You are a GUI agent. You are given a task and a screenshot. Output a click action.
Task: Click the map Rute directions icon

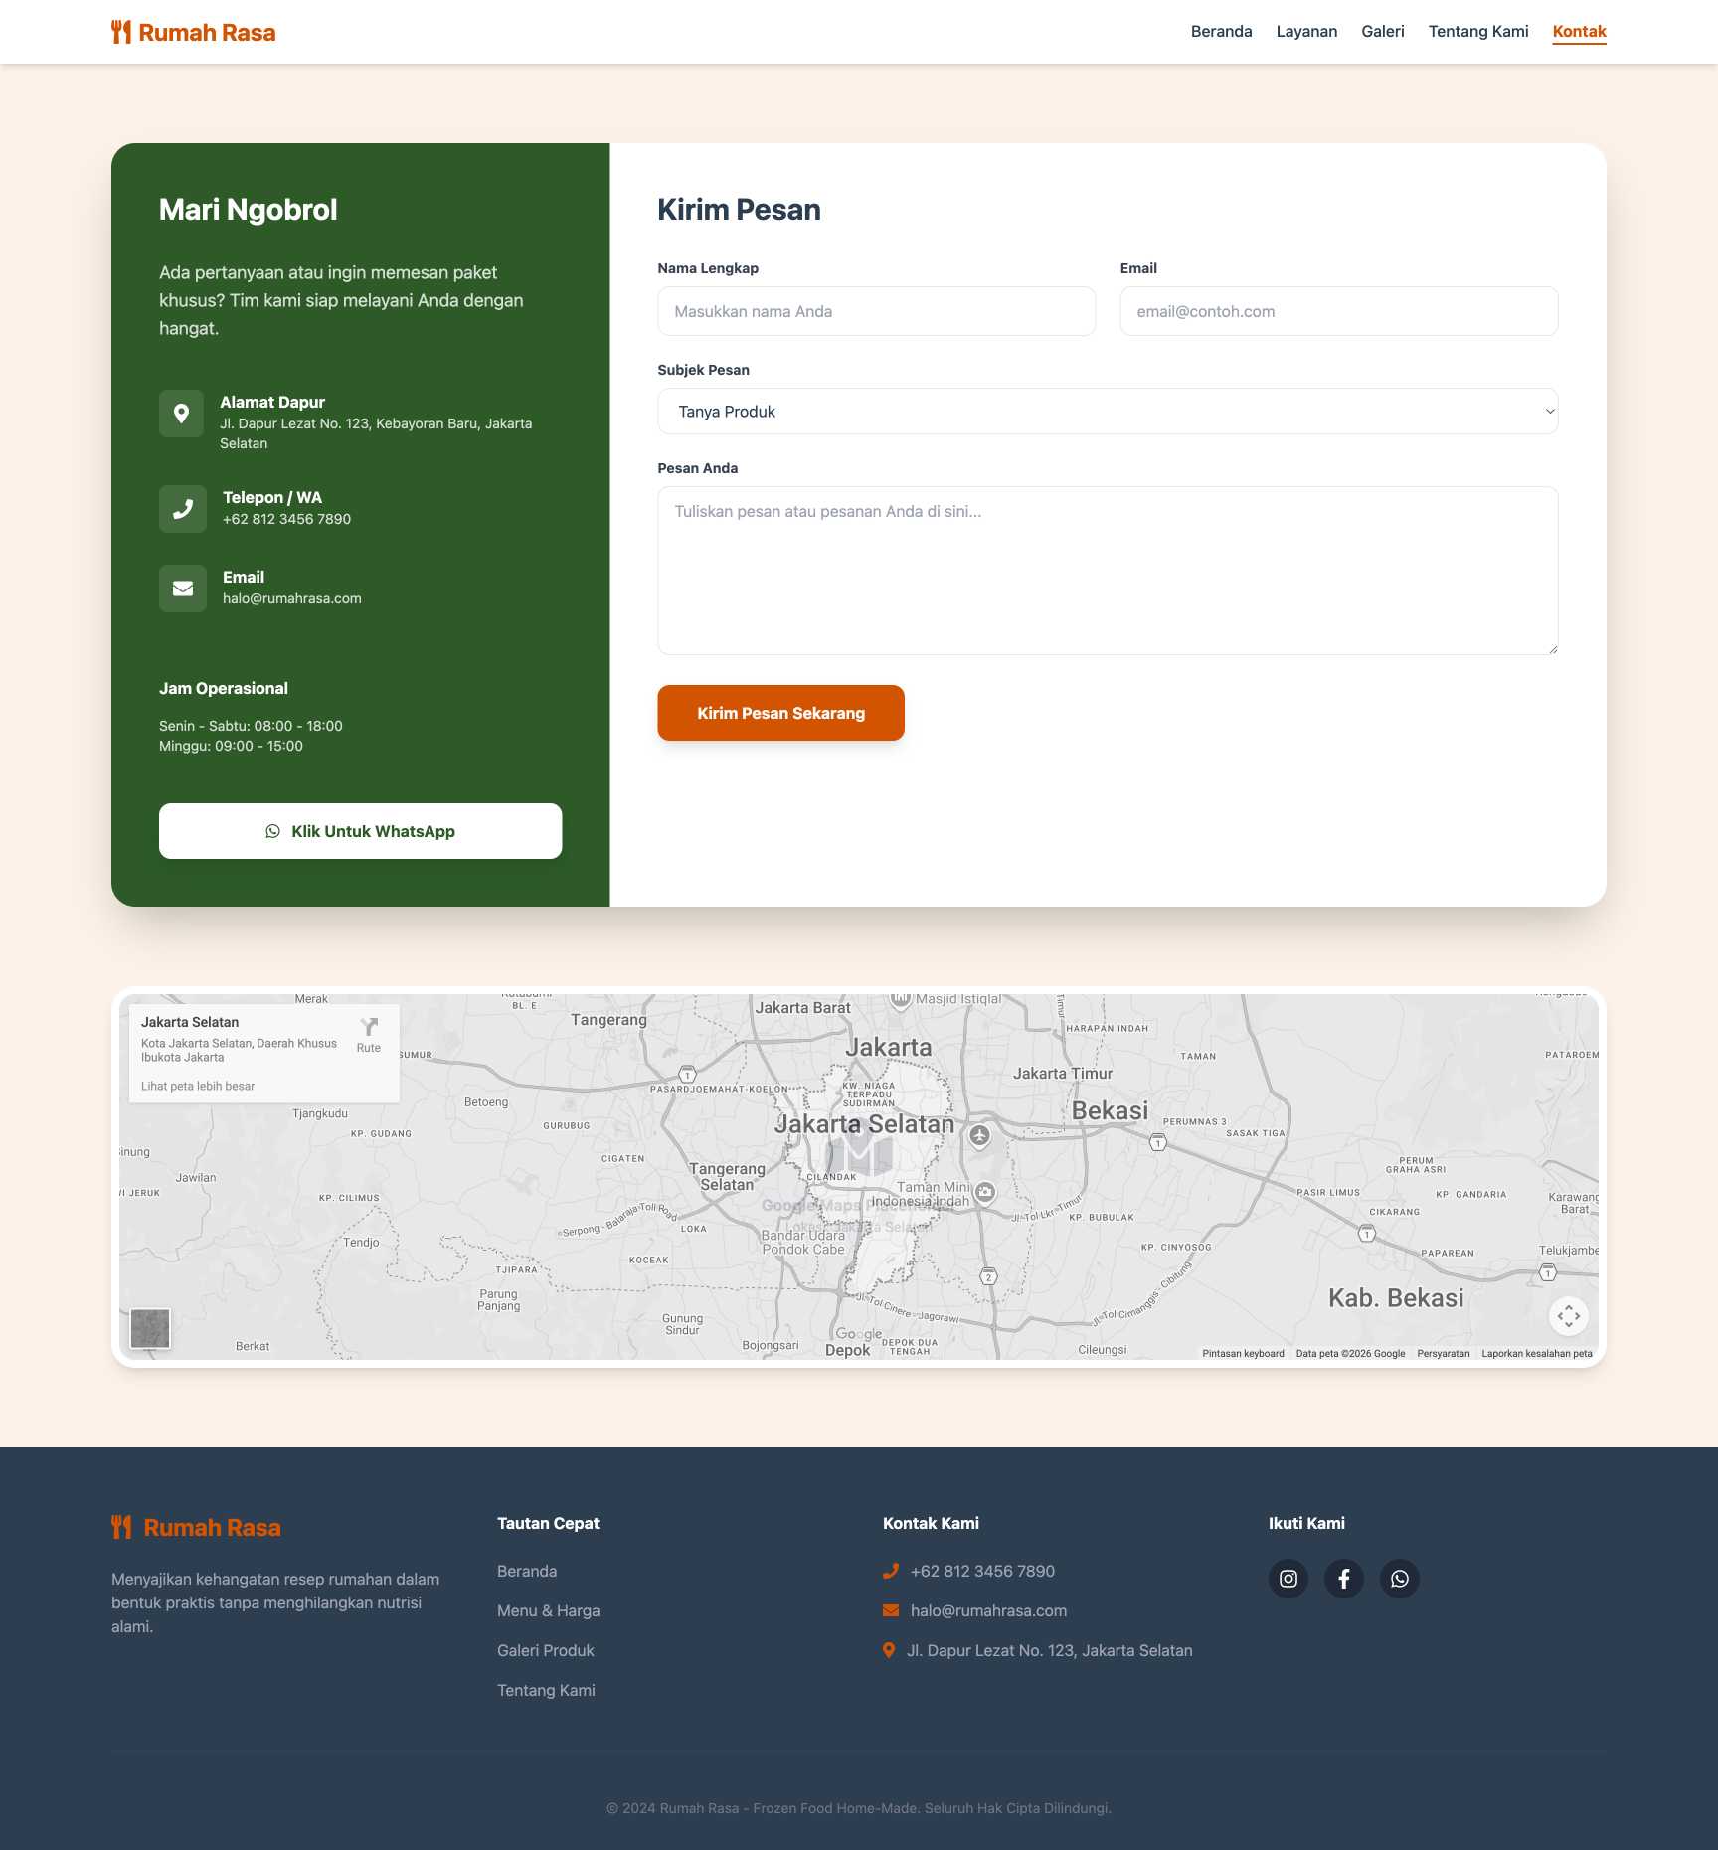369,1032
